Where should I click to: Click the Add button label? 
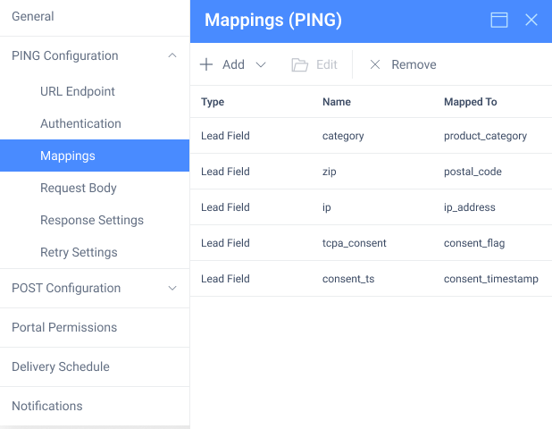point(233,65)
